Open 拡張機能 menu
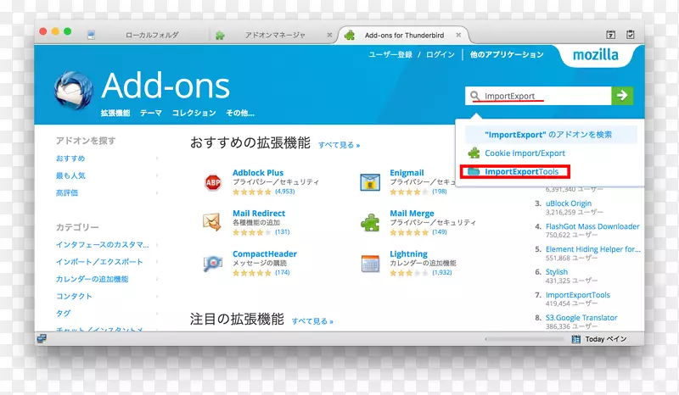The width and height of the screenshot is (679, 395). 115,113
